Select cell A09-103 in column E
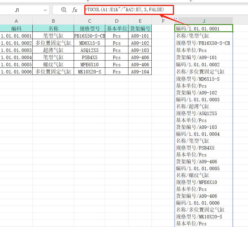Screen dimensions: 248x227 [140, 50]
